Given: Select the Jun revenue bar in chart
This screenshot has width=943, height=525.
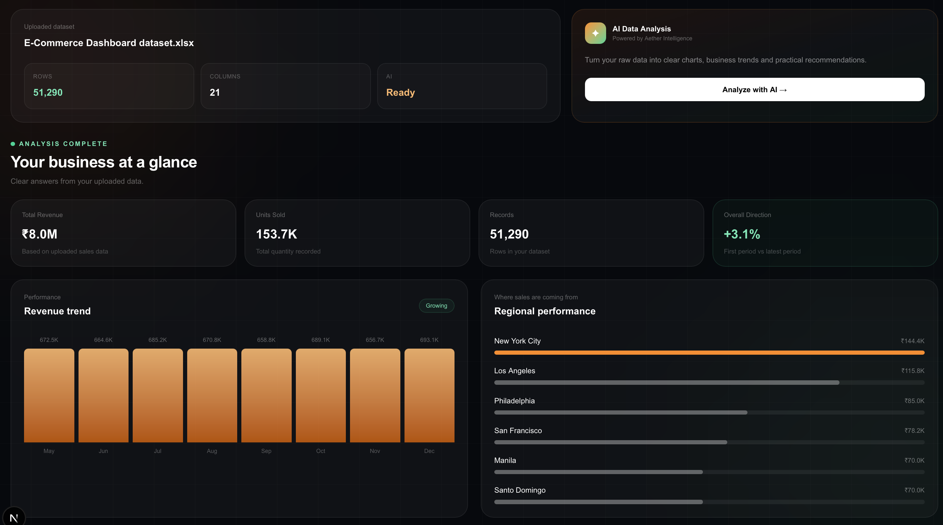Looking at the screenshot, I should click(103, 395).
